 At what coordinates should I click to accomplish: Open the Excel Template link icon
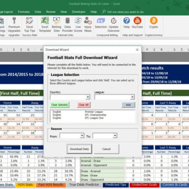click(x=45, y=21)
